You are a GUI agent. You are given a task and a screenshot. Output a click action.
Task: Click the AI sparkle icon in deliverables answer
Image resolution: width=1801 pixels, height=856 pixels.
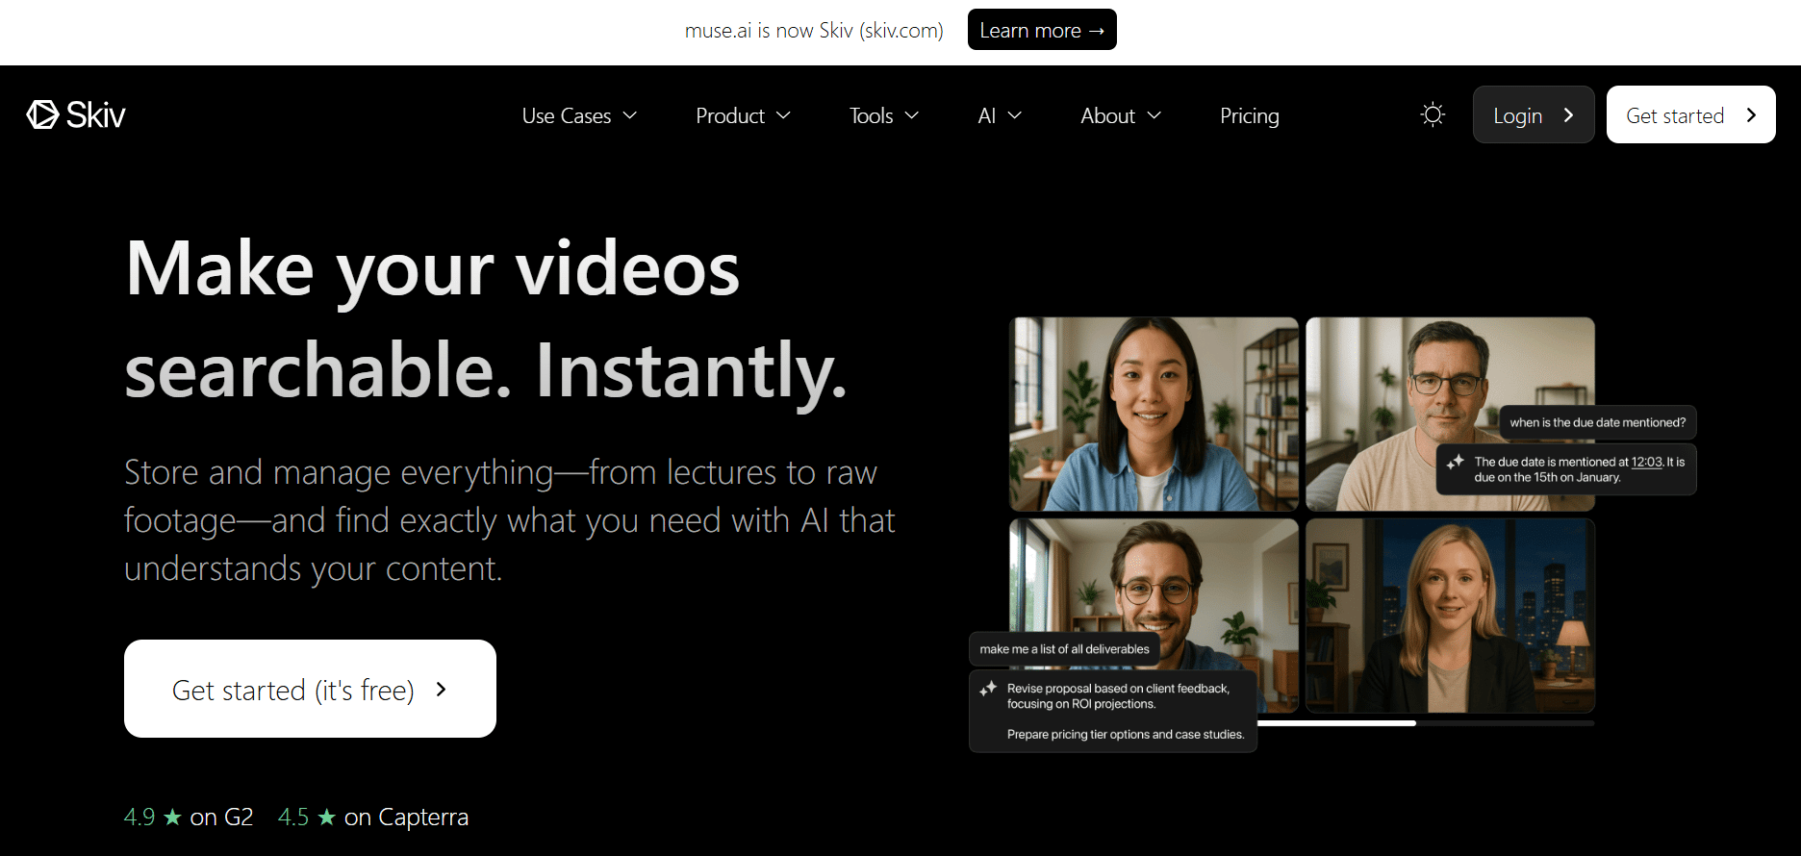click(x=988, y=689)
